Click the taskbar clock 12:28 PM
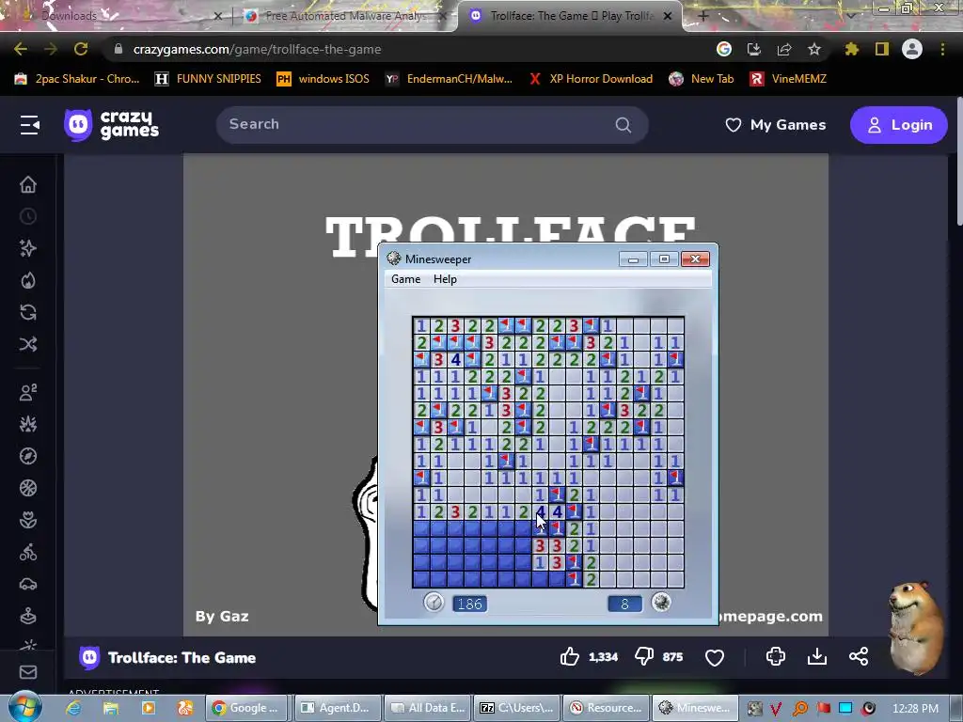Image resolution: width=963 pixels, height=722 pixels. pos(915,708)
